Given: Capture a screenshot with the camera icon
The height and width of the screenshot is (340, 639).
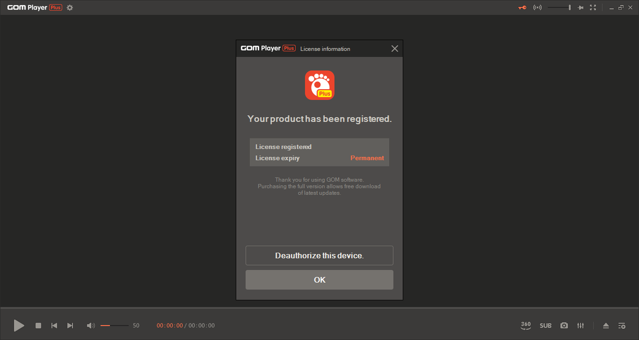Looking at the screenshot, I should coord(564,326).
